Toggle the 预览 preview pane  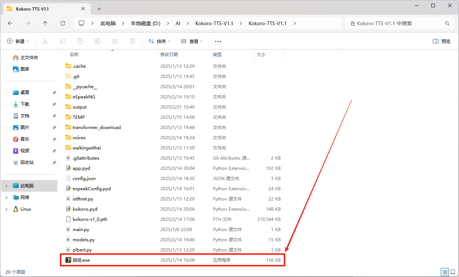point(441,41)
